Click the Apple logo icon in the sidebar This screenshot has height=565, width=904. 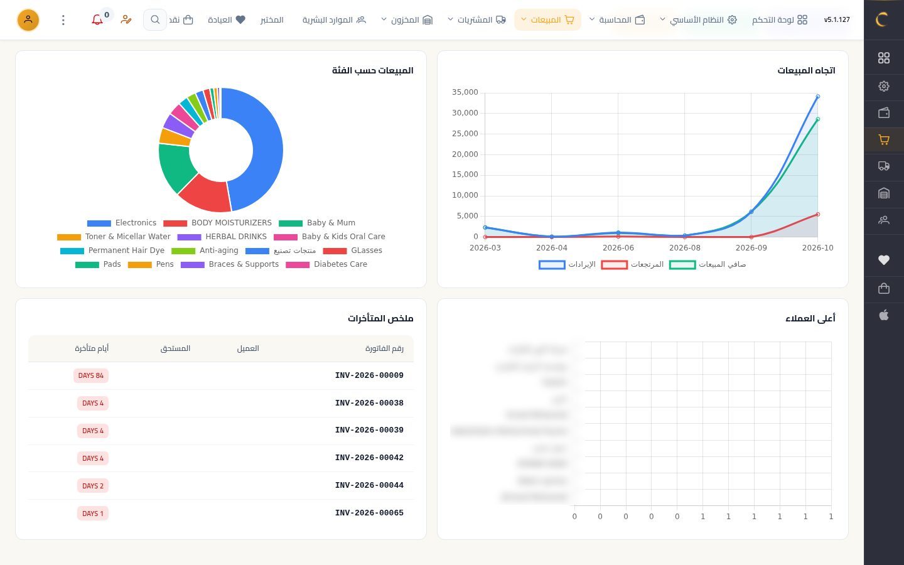click(x=884, y=315)
